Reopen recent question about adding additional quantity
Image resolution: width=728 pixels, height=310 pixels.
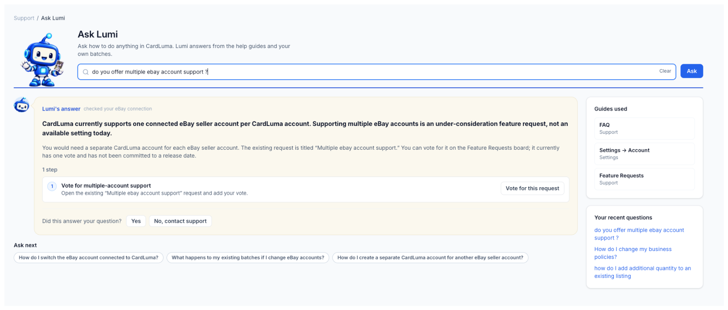pyautogui.click(x=643, y=272)
